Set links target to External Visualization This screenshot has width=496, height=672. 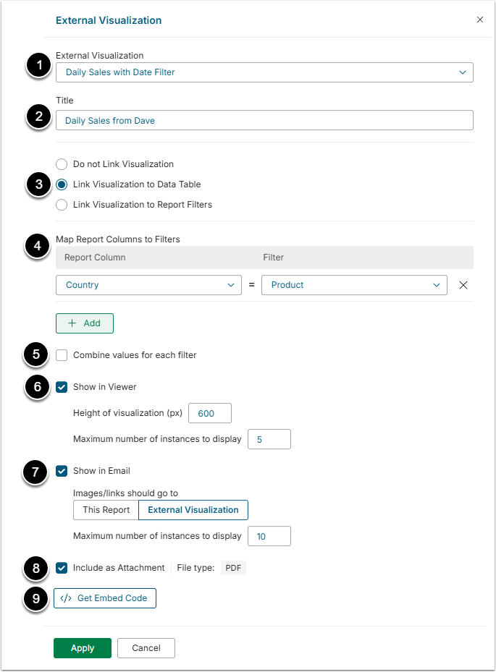point(193,510)
